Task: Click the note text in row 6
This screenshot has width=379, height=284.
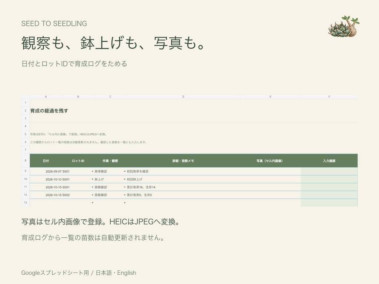Action: (88, 142)
